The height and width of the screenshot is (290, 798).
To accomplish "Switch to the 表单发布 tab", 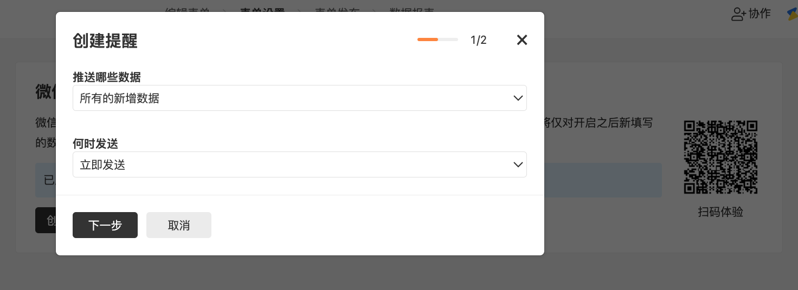I will tap(337, 10).
